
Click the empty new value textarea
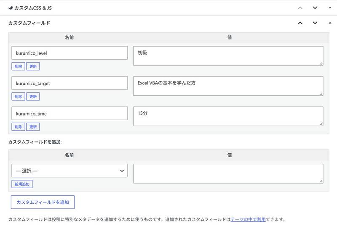228,173
